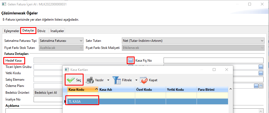The image size is (269, 113).
Task: Click into the İrsaliye No field
Action: tap(48, 99)
